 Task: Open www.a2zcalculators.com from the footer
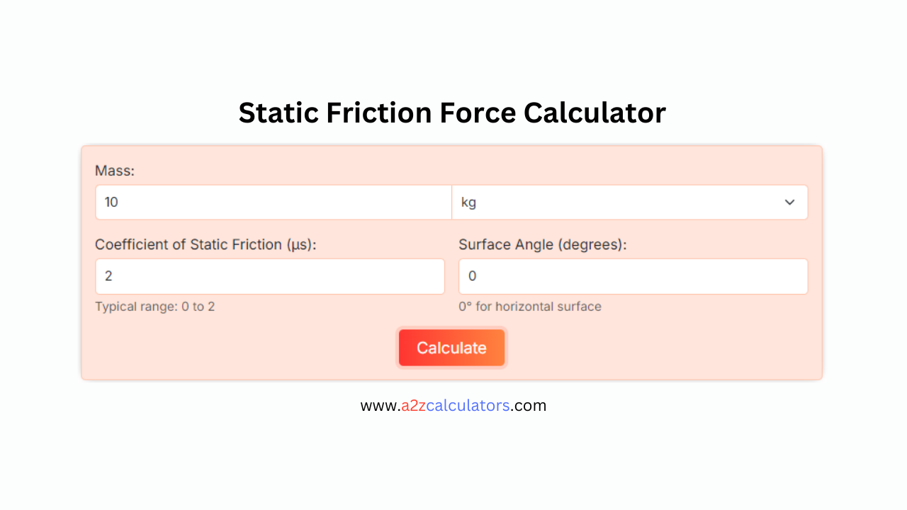tap(453, 405)
